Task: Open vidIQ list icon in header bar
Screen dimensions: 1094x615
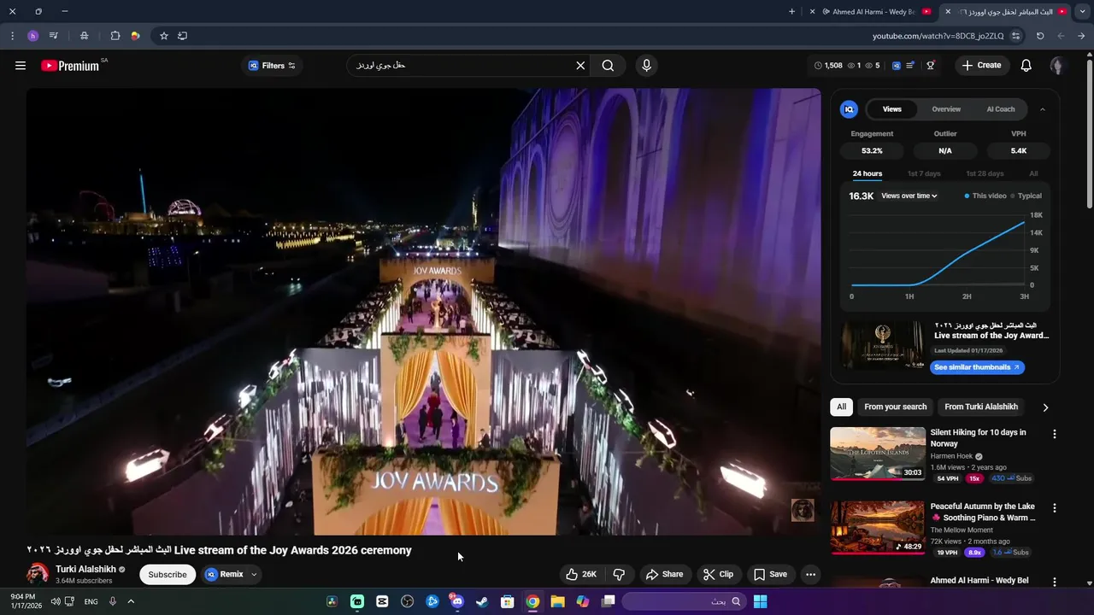Action: 911,66
